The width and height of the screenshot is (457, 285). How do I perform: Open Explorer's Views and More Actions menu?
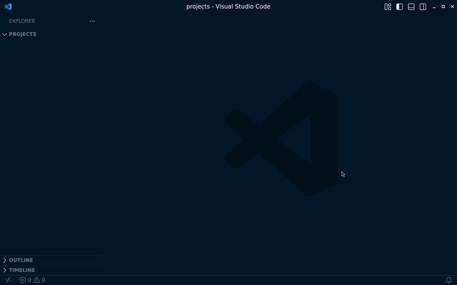click(x=92, y=21)
